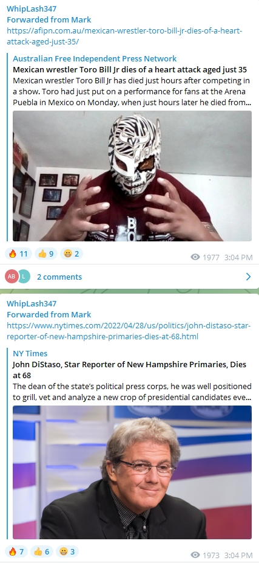
Task: Click the grinning emoji reaction showing 2
Action: (72, 254)
